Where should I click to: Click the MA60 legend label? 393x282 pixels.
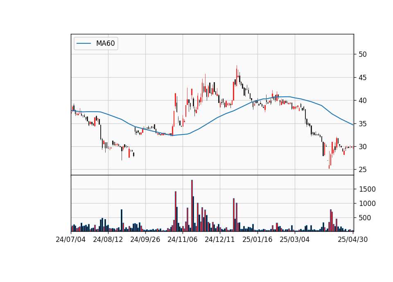pyautogui.click(x=105, y=43)
